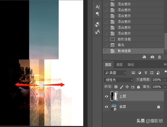The width and height of the screenshot is (167, 127).
Task: Lock layer position icon
Action: (127, 87)
